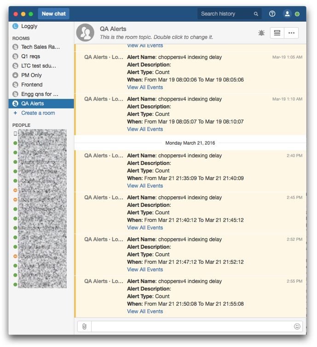Toggle the room sidebar list view icon
Viewport: 317px width, 347px height.
pyautogui.click(x=277, y=33)
